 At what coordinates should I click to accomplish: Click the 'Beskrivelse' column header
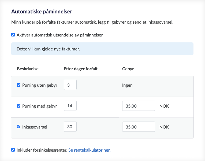28,69
